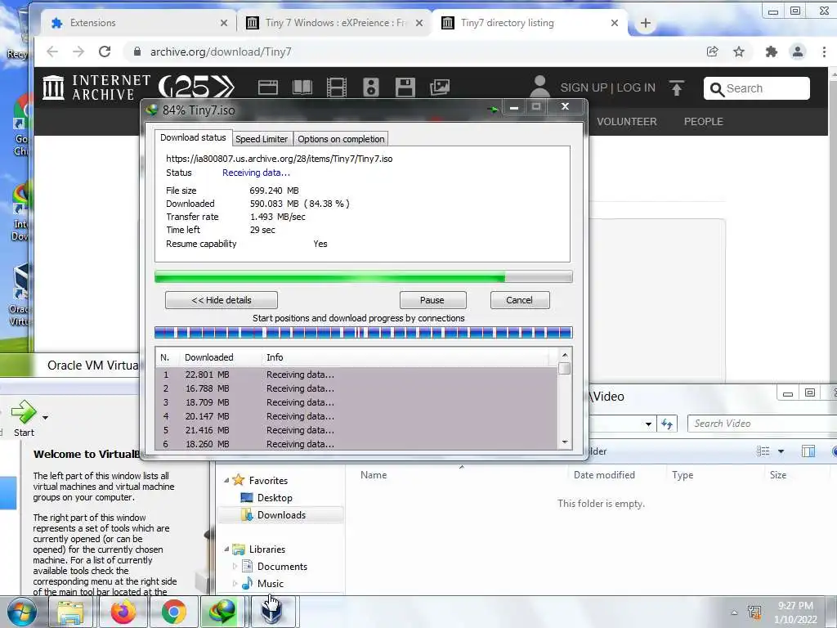This screenshot has height=628, width=837.
Task: Click the Internet Archive search field
Action: point(757,88)
